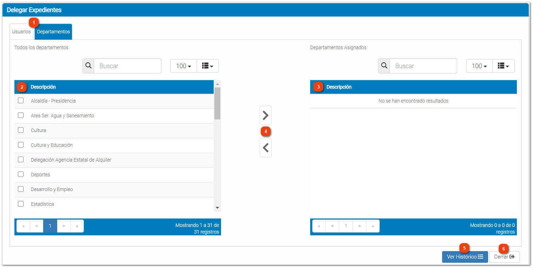Viewport: 533px width, 268px height.
Task: Click the Desarrollo y Empleo row text
Action: point(52,189)
